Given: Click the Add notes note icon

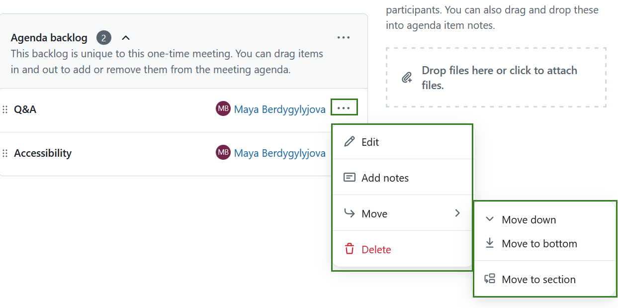Looking at the screenshot, I should [x=349, y=177].
